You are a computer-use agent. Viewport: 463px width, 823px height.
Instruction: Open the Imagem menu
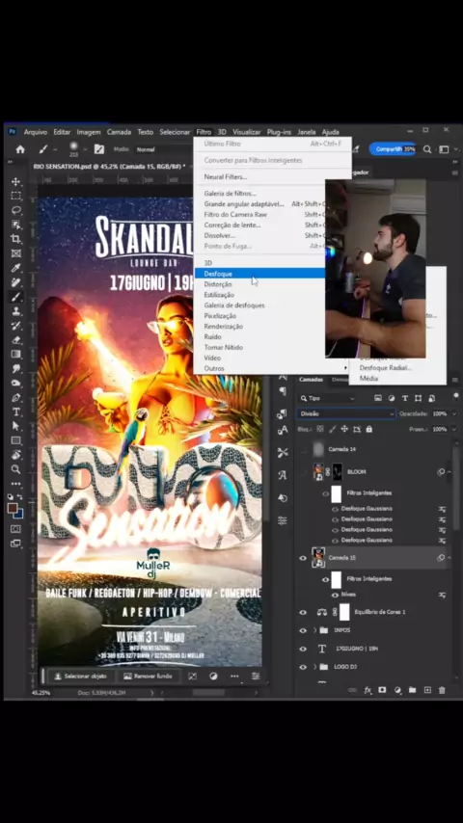(89, 132)
